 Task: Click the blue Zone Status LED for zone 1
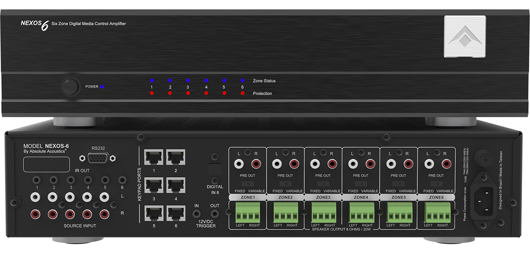point(152,80)
